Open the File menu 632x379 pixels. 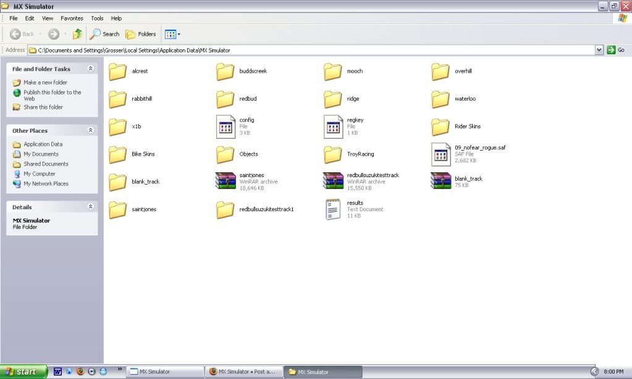click(14, 19)
